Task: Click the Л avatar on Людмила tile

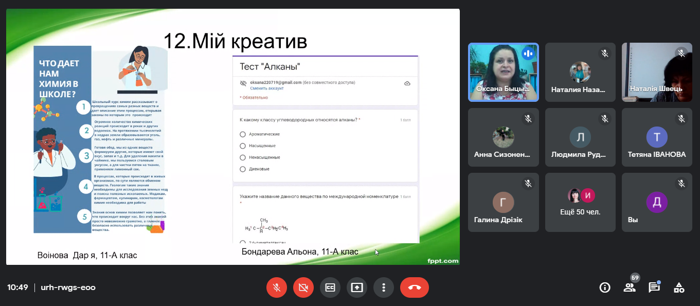Action: tap(581, 137)
